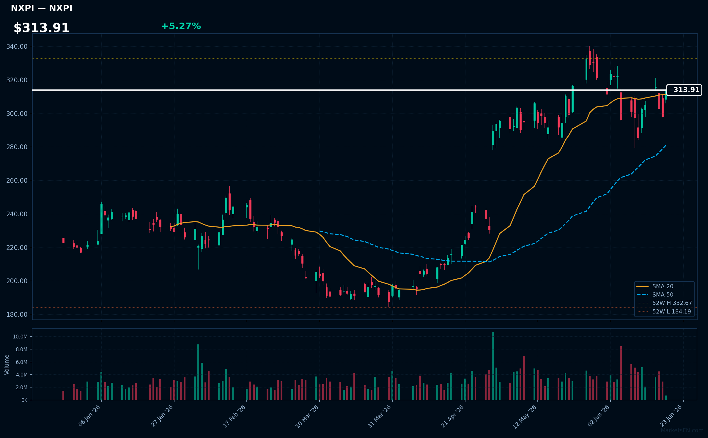708x438 pixels.
Task: Click the 260.00 price axis label
Action: point(17,181)
